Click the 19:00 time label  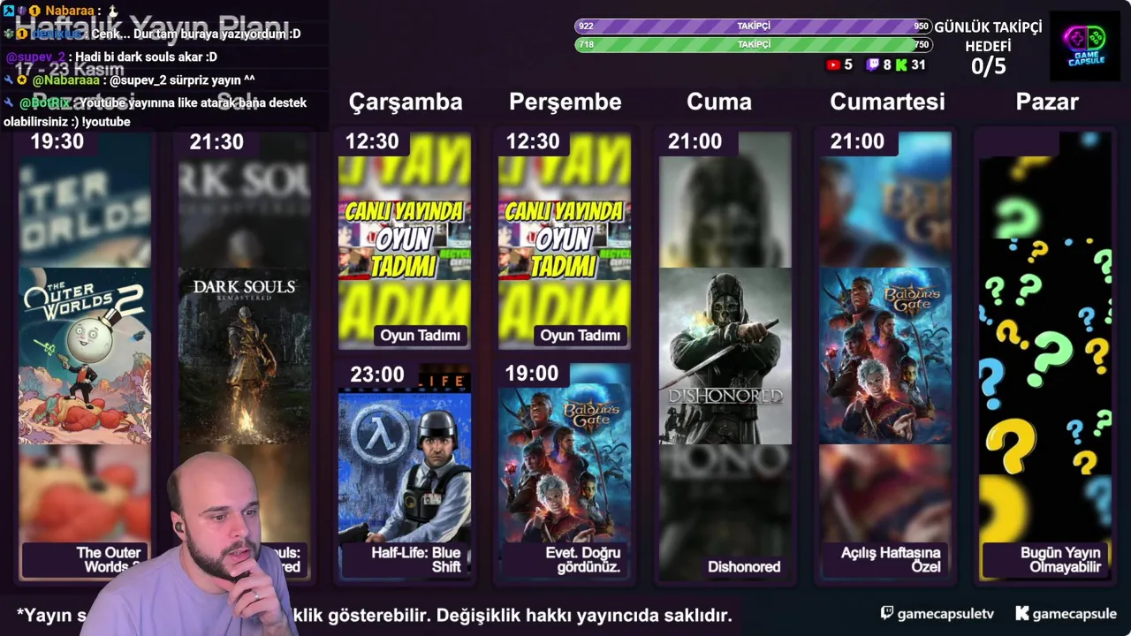pyautogui.click(x=532, y=374)
